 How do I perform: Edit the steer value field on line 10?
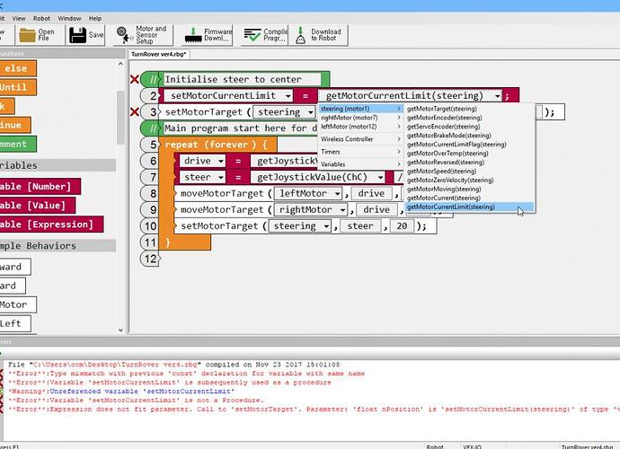click(x=360, y=226)
